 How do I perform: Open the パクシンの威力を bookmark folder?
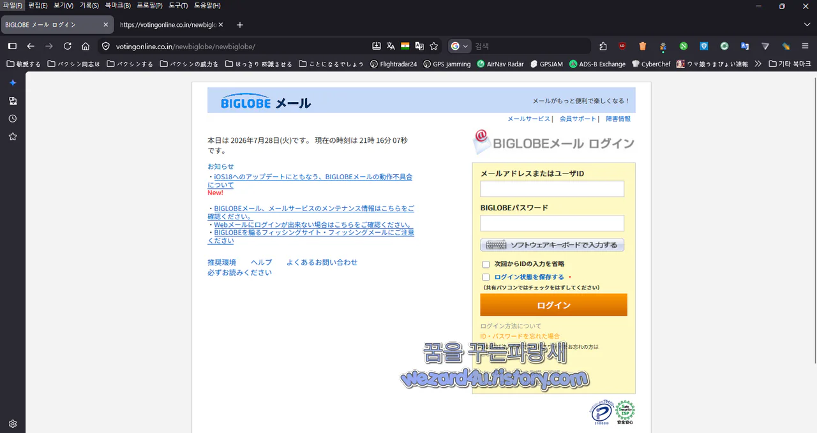pyautogui.click(x=190, y=64)
